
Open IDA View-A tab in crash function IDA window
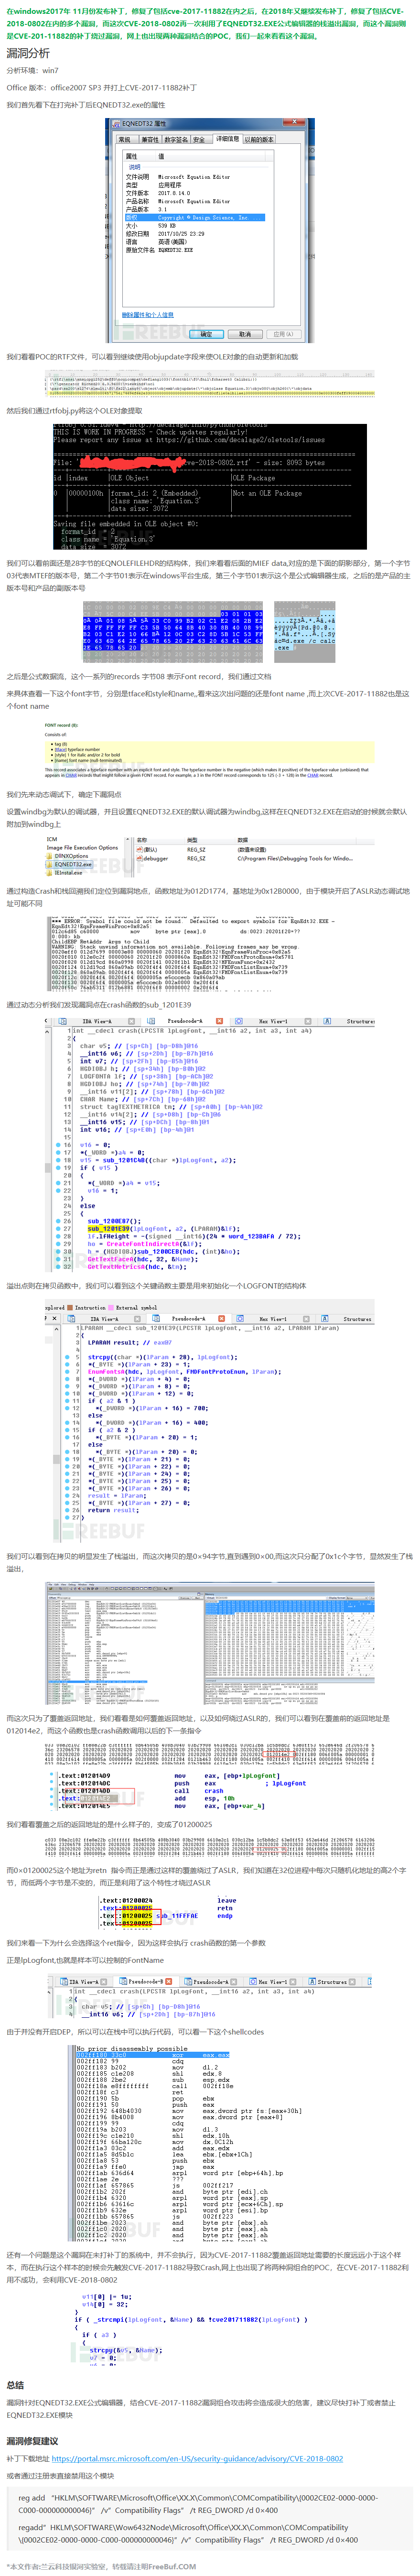pyautogui.click(x=96, y=1020)
